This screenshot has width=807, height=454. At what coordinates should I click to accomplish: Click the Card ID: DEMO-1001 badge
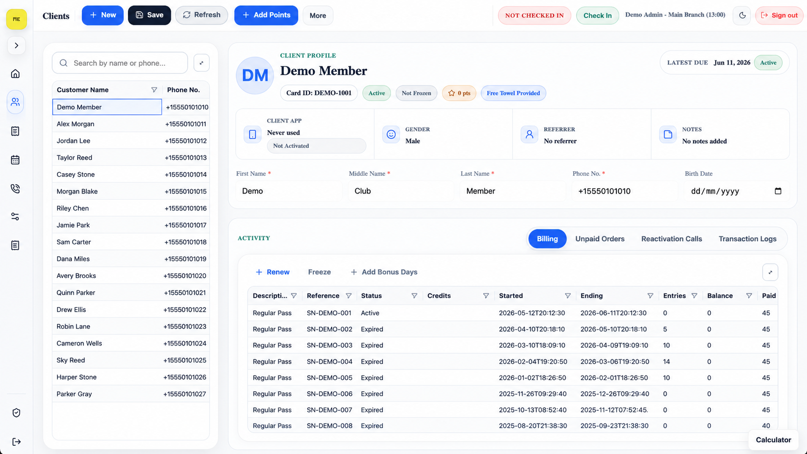[319, 93]
